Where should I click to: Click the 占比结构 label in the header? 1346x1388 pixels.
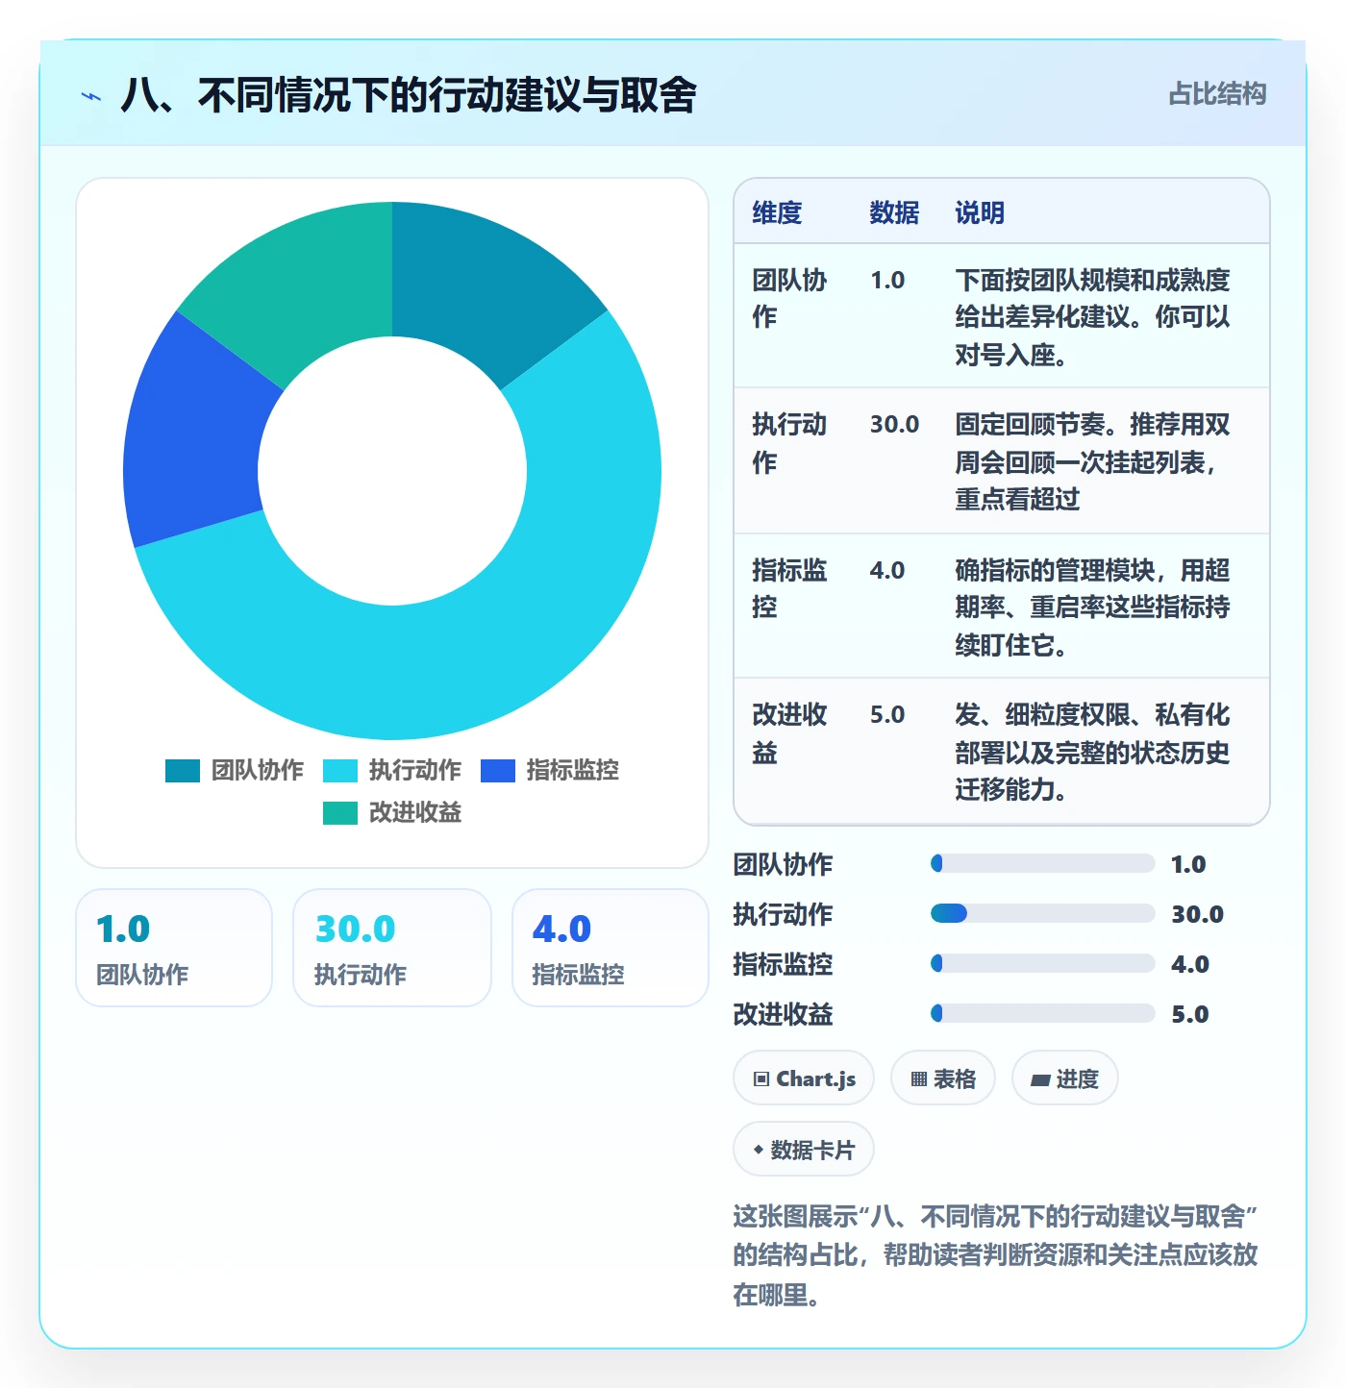point(1217,94)
